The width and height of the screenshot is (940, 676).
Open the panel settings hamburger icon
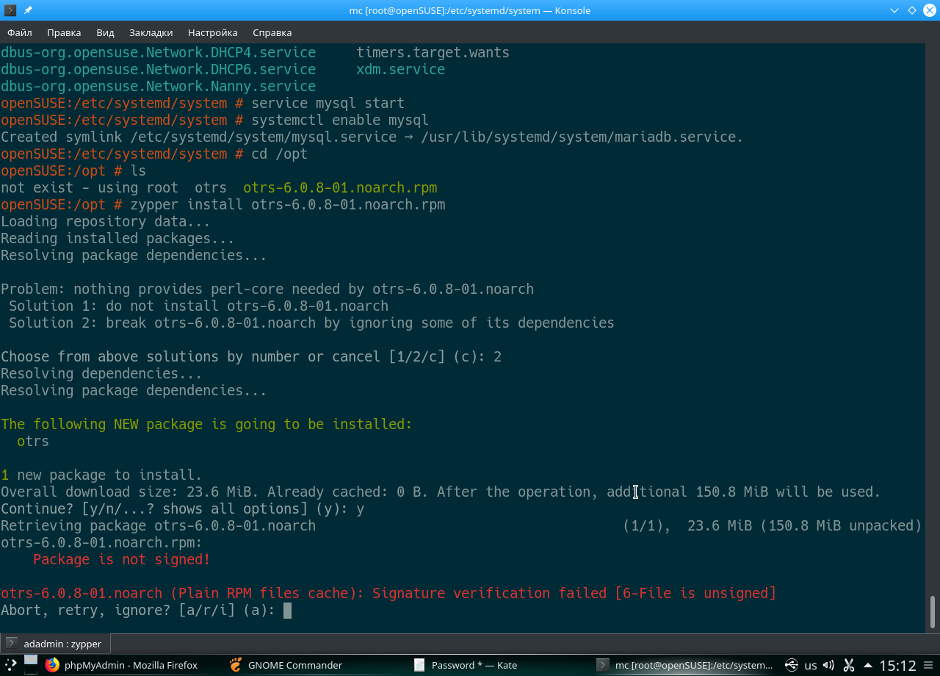pyautogui.click(x=929, y=665)
